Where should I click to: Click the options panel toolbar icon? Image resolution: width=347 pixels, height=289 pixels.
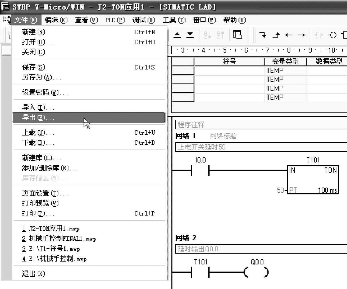(237, 35)
